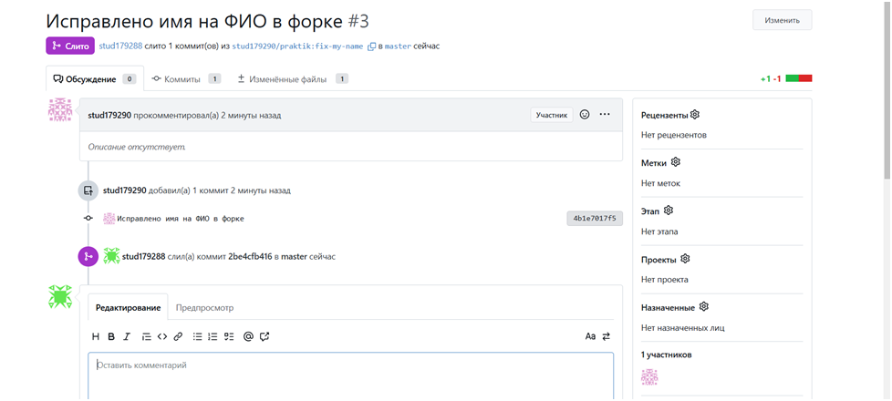
Task: Open the Метки gear settings
Action: pyautogui.click(x=676, y=162)
